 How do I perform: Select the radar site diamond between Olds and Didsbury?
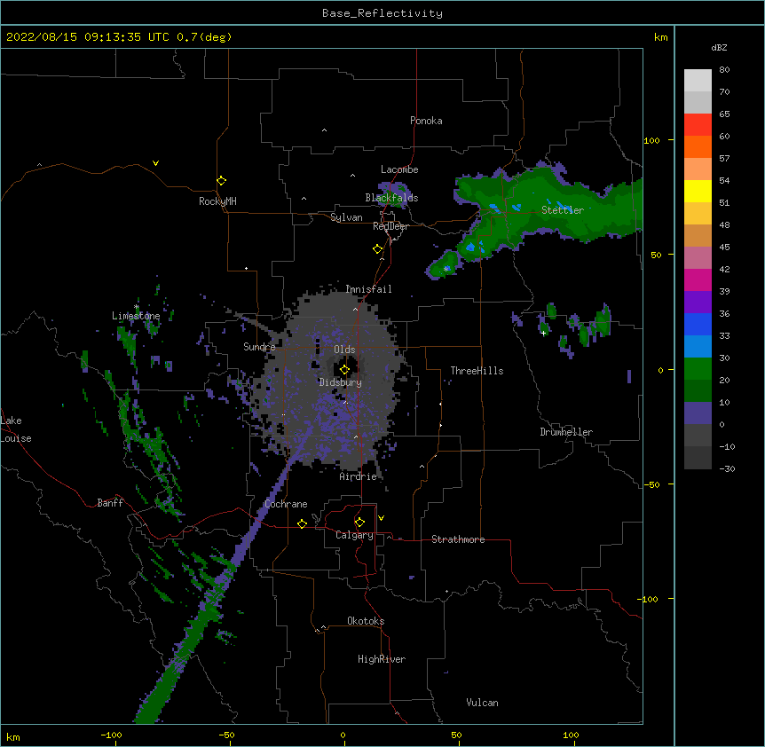(x=345, y=370)
